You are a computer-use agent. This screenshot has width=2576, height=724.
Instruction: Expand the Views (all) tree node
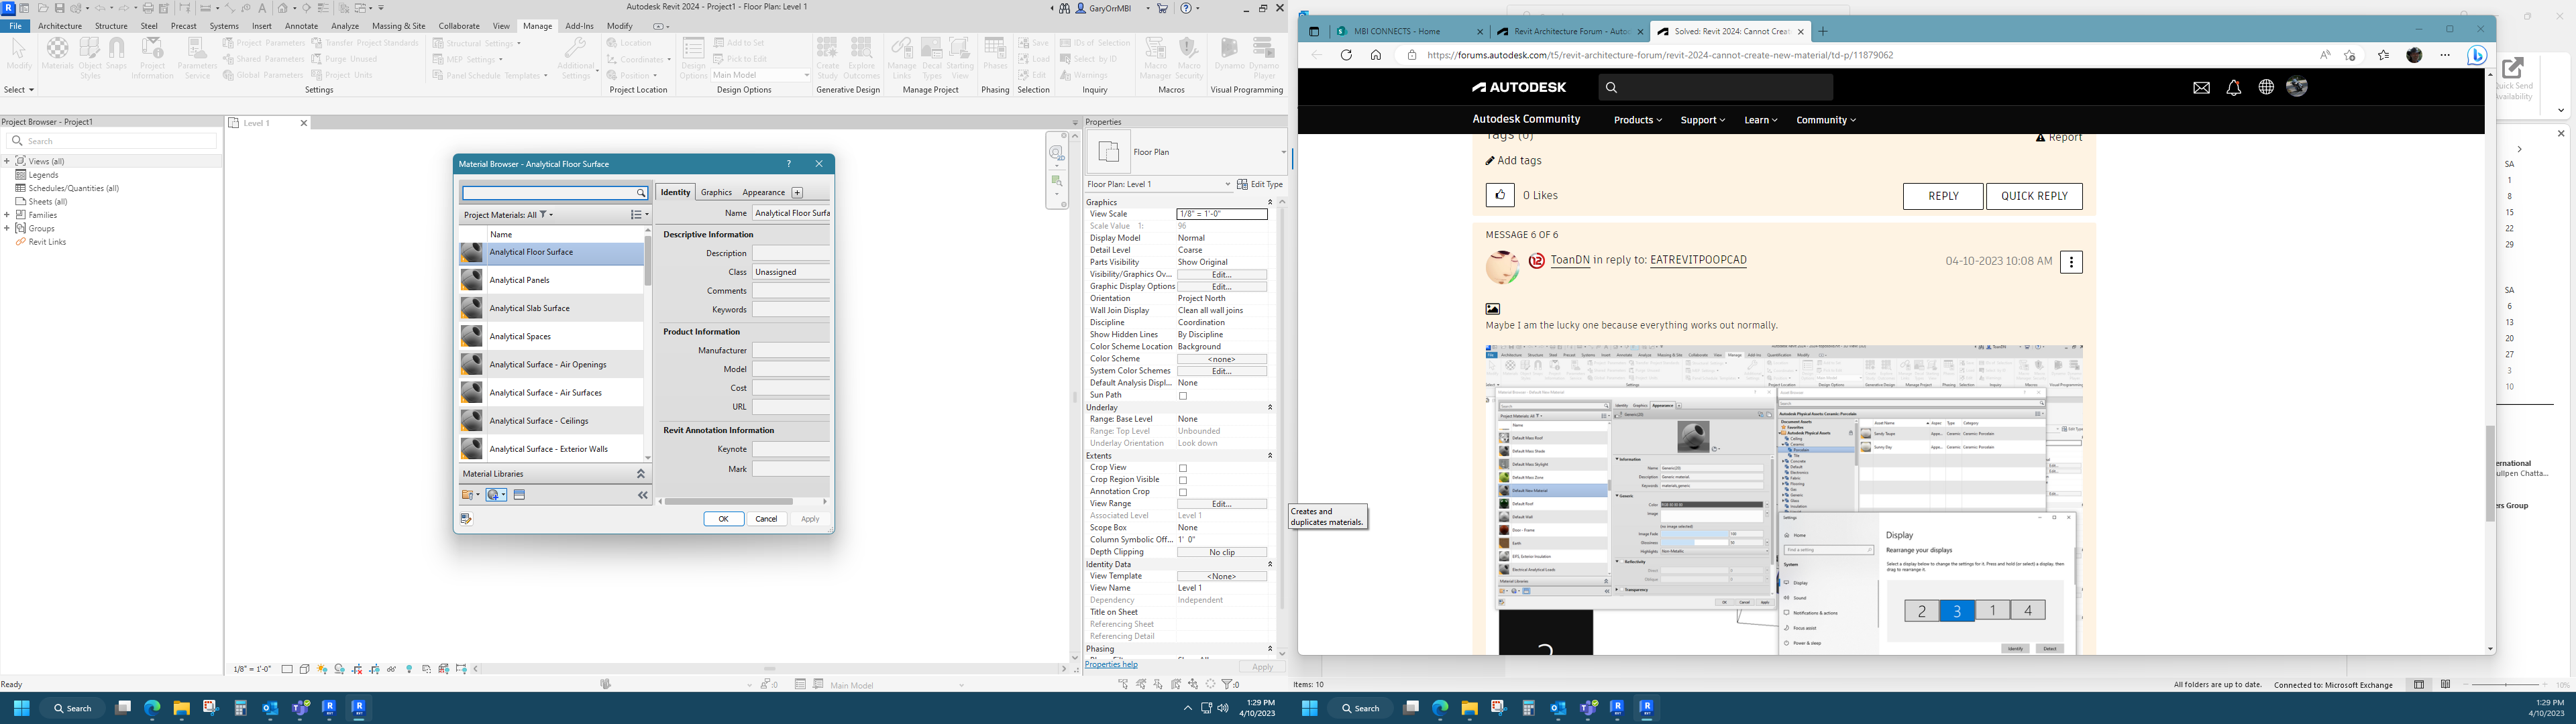point(7,161)
